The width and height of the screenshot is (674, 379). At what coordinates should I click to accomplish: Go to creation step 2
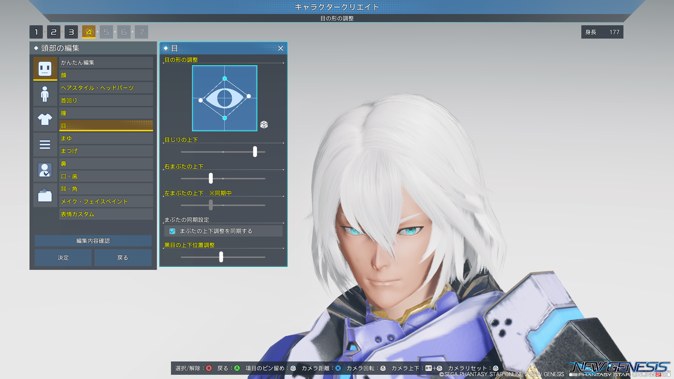[54, 32]
